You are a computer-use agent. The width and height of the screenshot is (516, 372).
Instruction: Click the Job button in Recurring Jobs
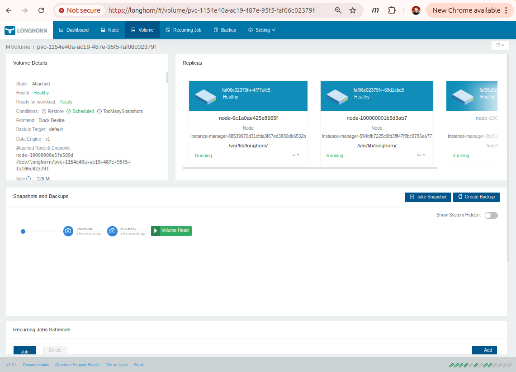25,351
